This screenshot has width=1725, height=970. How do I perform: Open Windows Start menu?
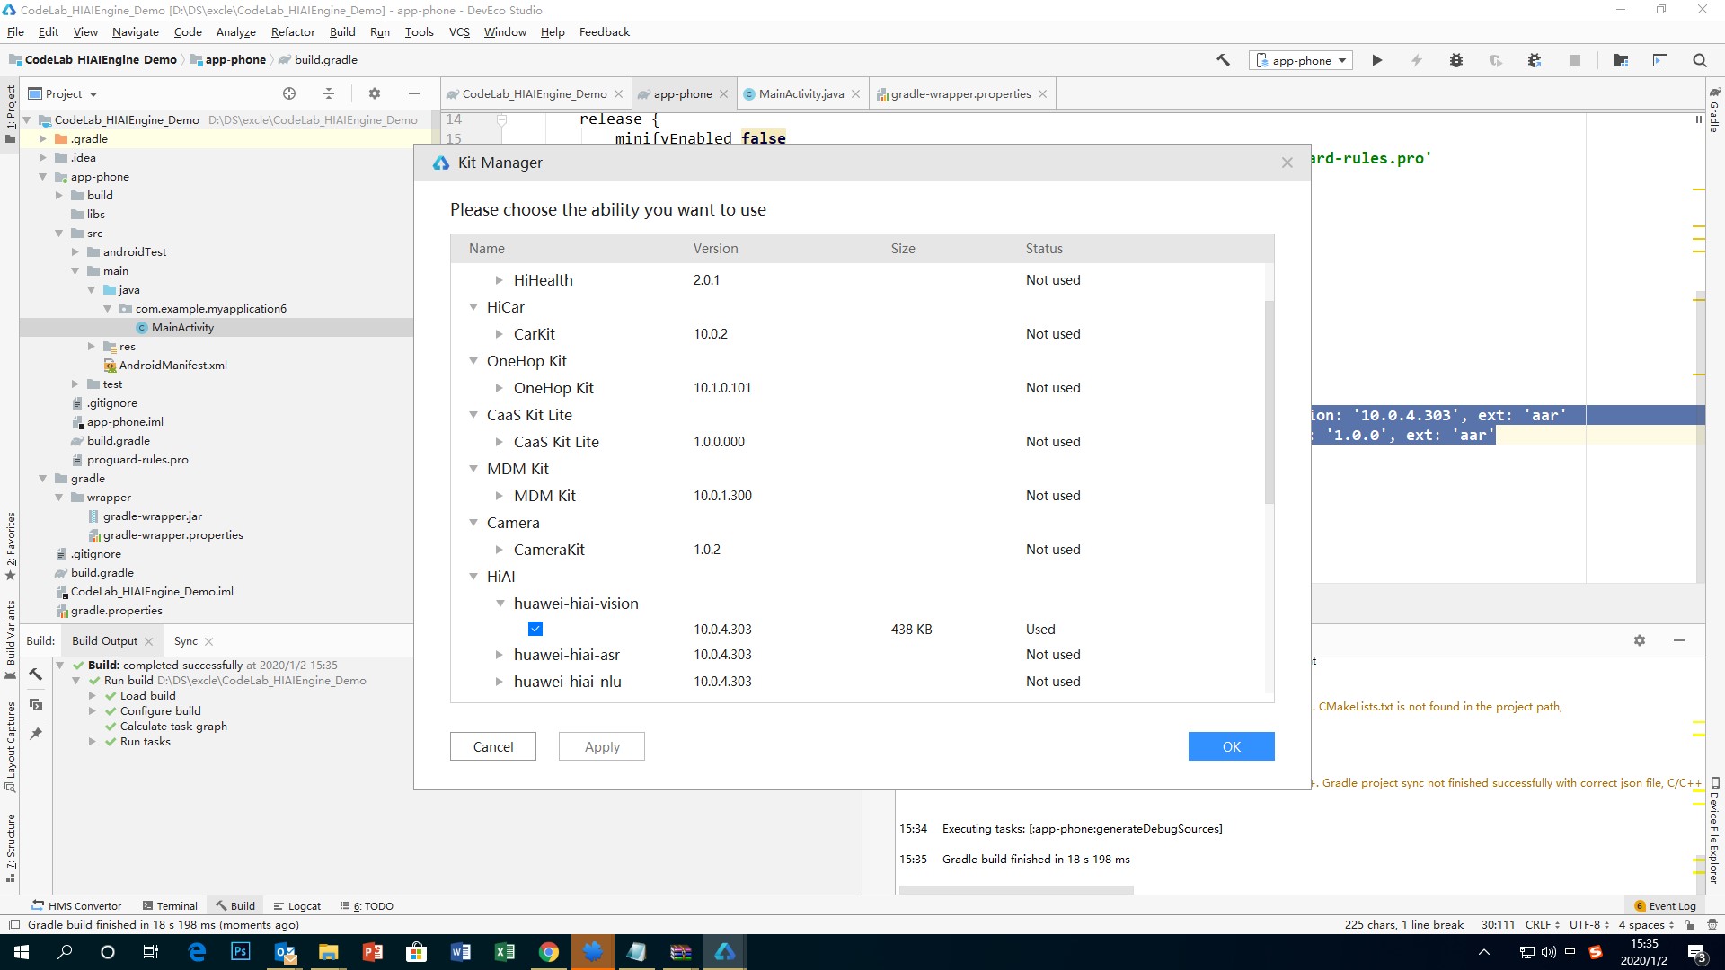[22, 952]
